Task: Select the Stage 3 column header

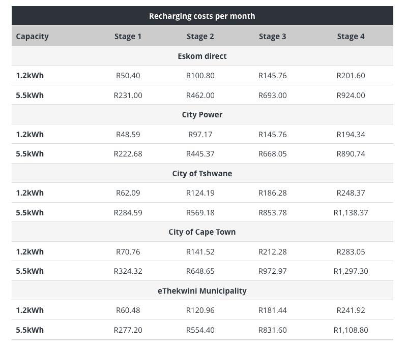Action: coord(272,37)
